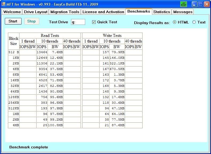Select HTML as results display format
Image resolution: width=211 pixels, height=154 pixels.
click(x=175, y=22)
